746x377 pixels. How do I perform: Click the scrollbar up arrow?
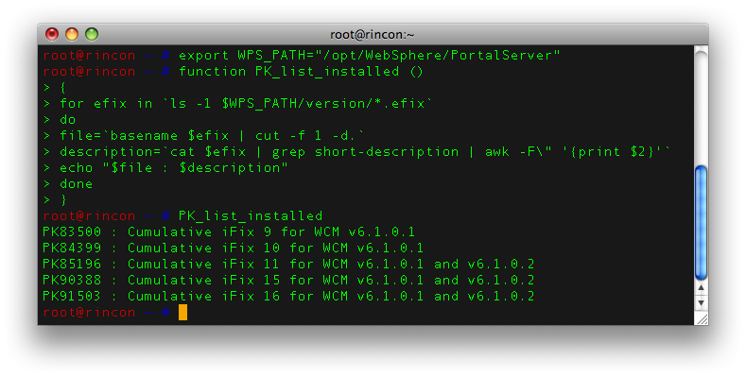(x=701, y=288)
